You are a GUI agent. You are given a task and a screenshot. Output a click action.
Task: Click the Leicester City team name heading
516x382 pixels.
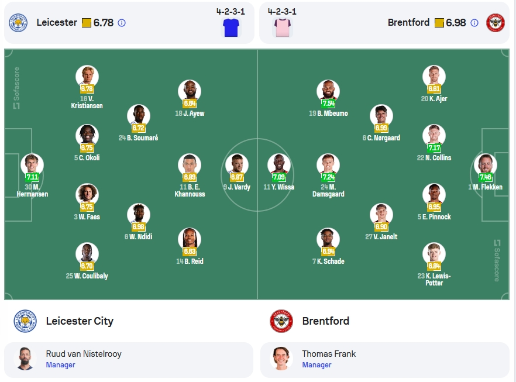[80, 321]
